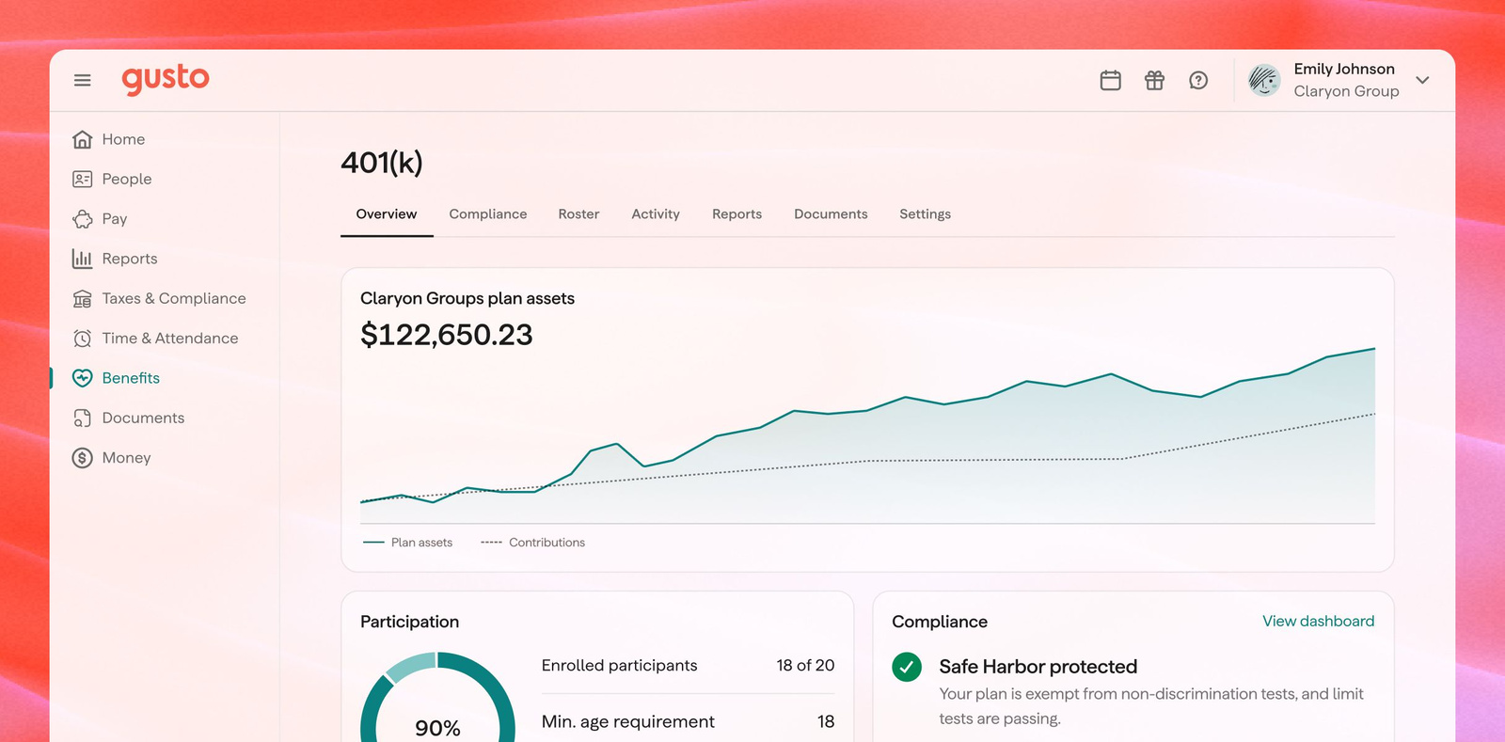This screenshot has height=742, width=1505.
Task: Open the gift rewards icon
Action: (x=1154, y=80)
